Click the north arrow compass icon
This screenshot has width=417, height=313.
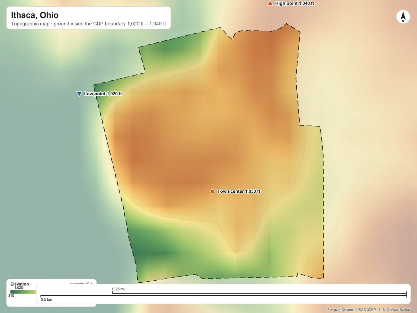403,17
